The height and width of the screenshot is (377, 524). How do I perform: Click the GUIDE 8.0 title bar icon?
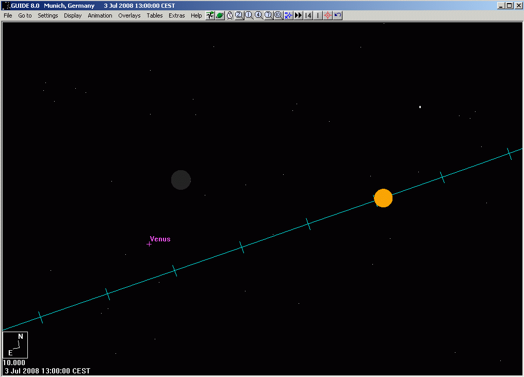(6, 5)
